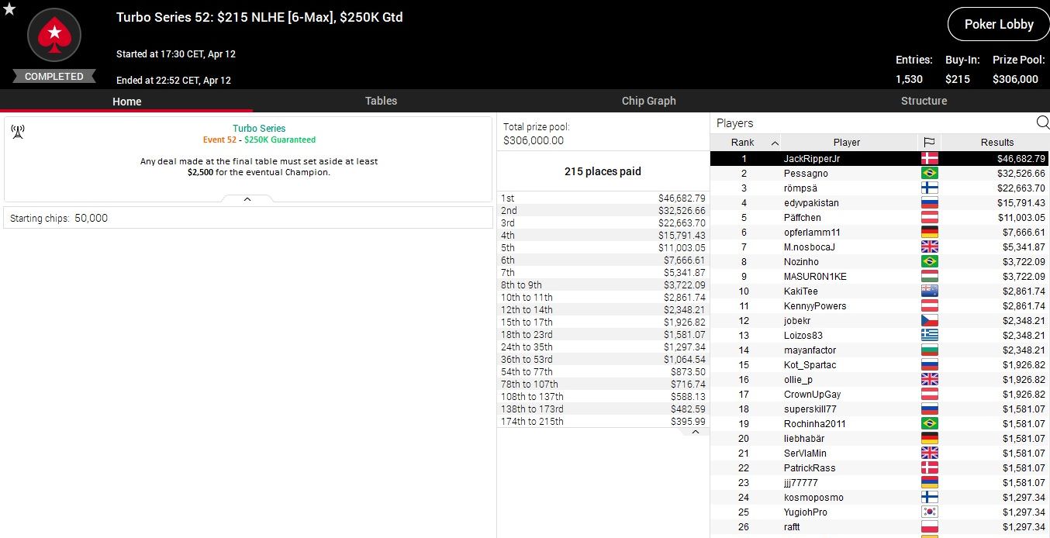Switch to the Tables tab
The width and height of the screenshot is (1050, 538).
click(x=381, y=101)
